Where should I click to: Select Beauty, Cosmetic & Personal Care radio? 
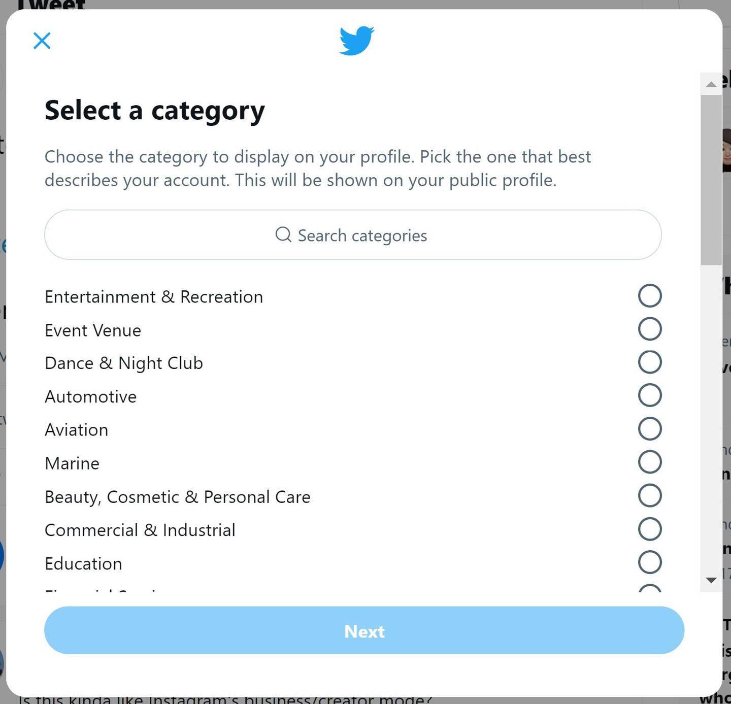click(650, 496)
